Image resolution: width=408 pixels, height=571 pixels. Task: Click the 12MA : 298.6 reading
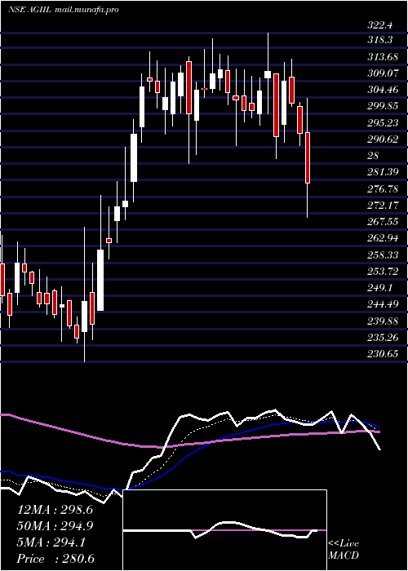tap(55, 510)
